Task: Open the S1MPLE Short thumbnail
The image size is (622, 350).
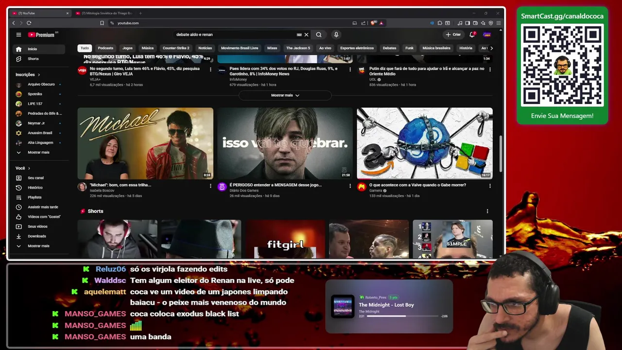Action: pos(452,239)
